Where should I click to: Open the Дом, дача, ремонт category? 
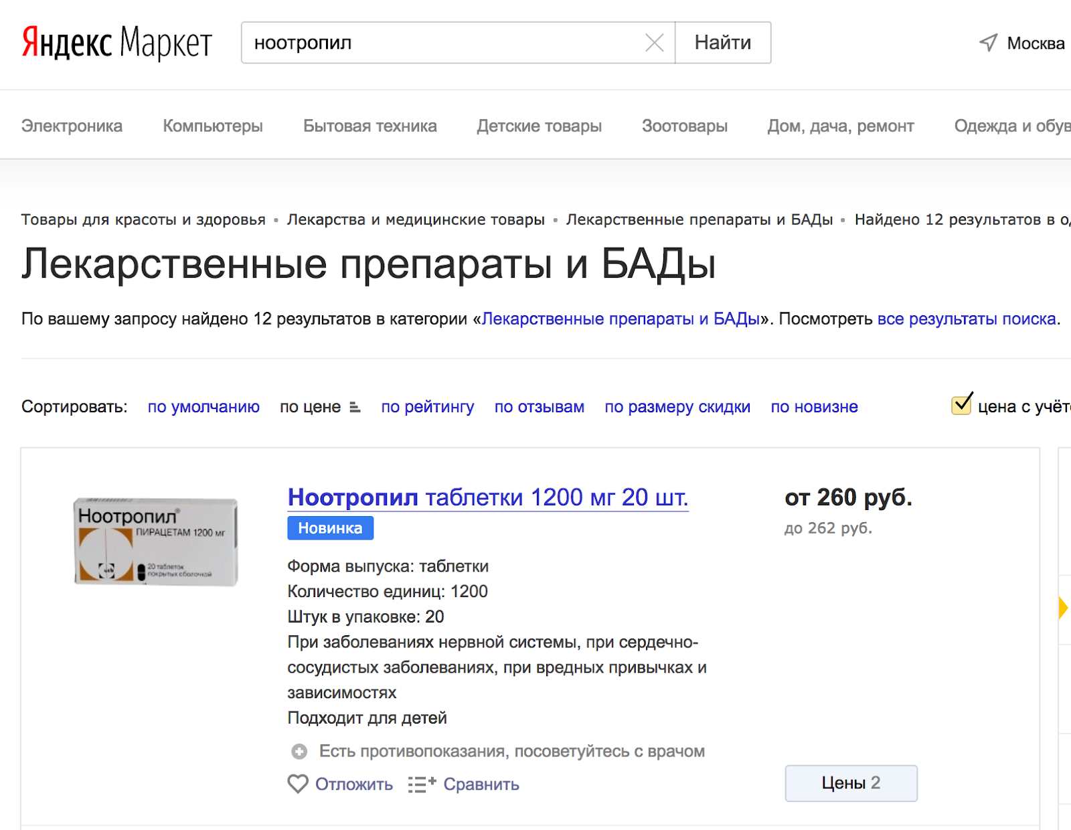point(841,126)
